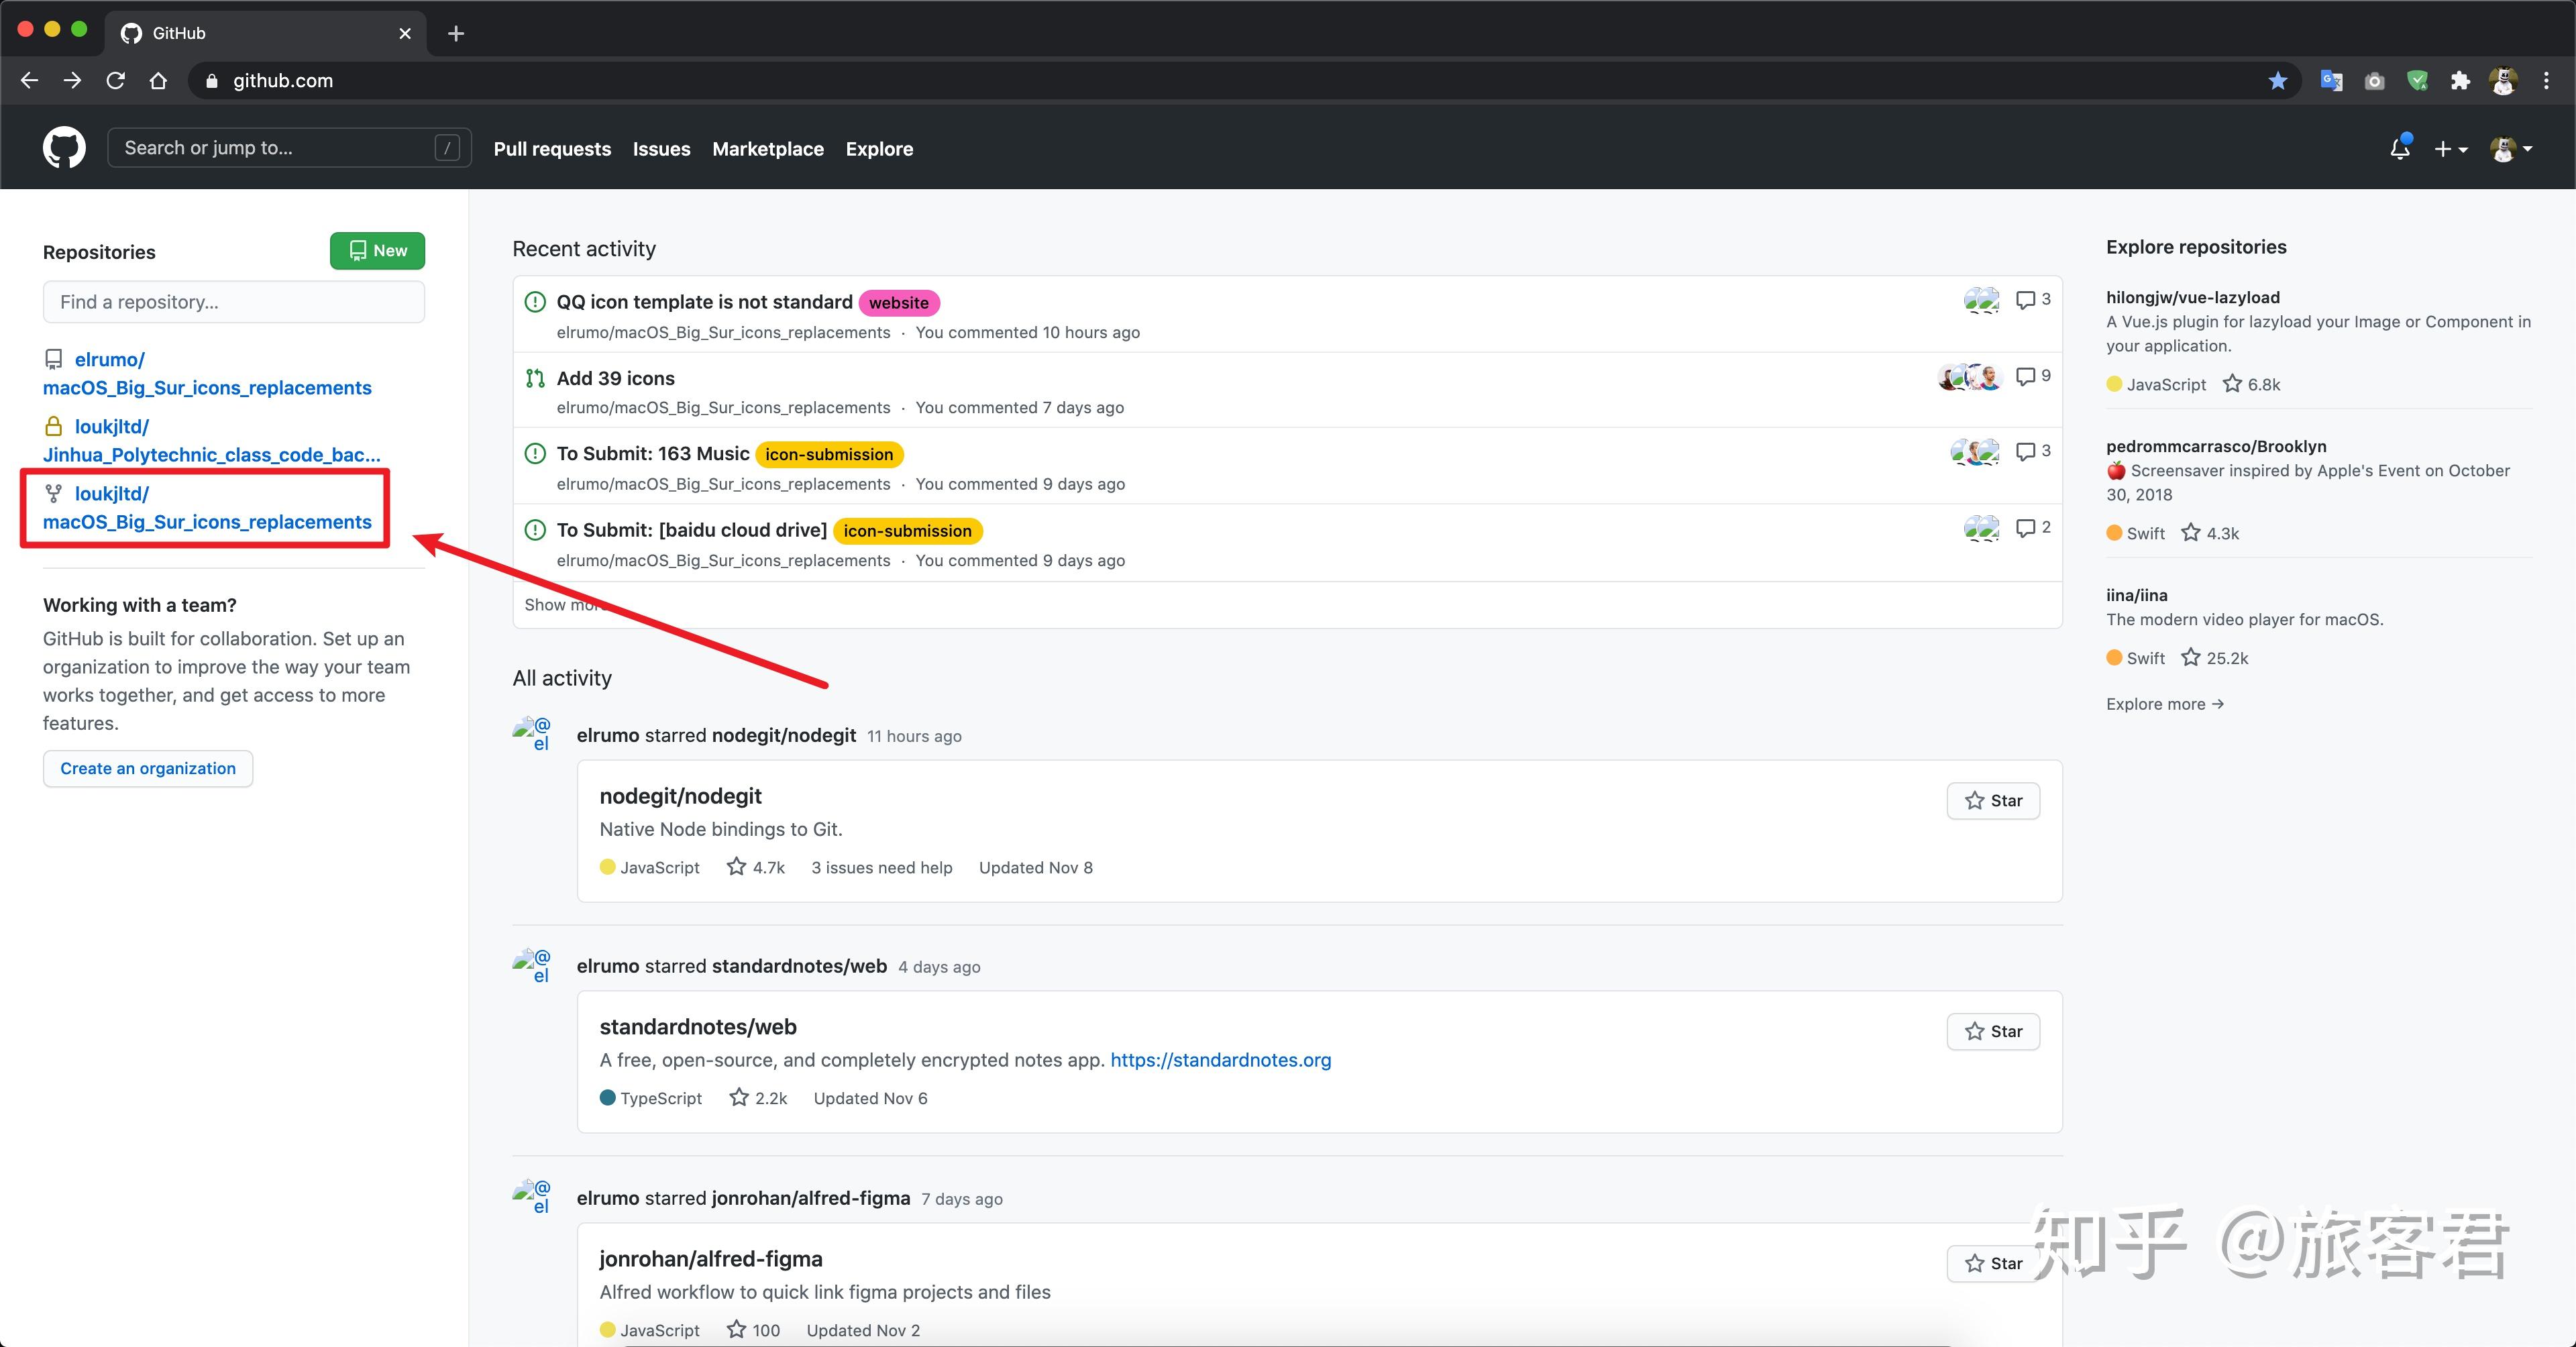The height and width of the screenshot is (1347, 2576).
Task: Expand the plus create-new dropdown
Action: pyautogui.click(x=2451, y=149)
